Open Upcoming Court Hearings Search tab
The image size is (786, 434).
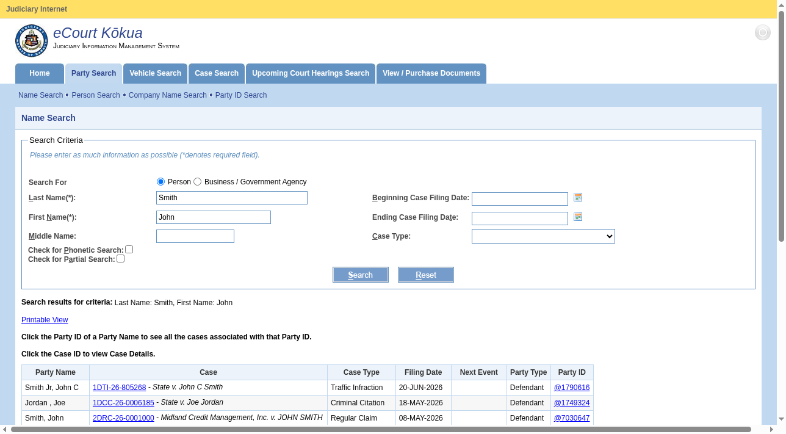click(311, 73)
